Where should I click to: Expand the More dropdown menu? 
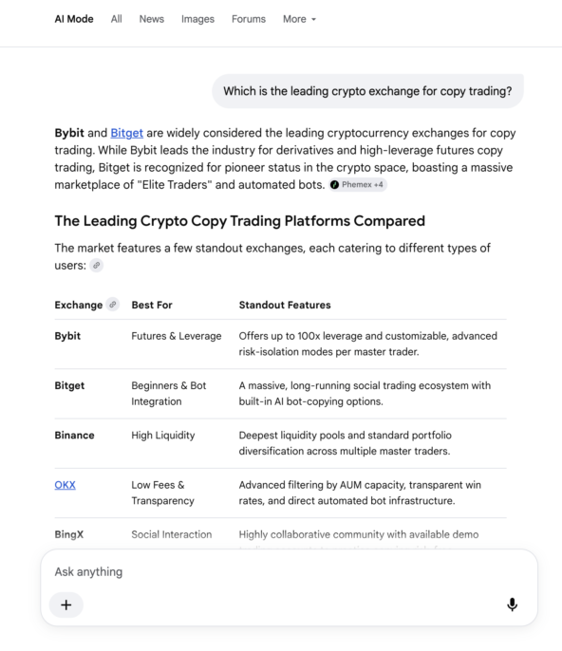299,19
